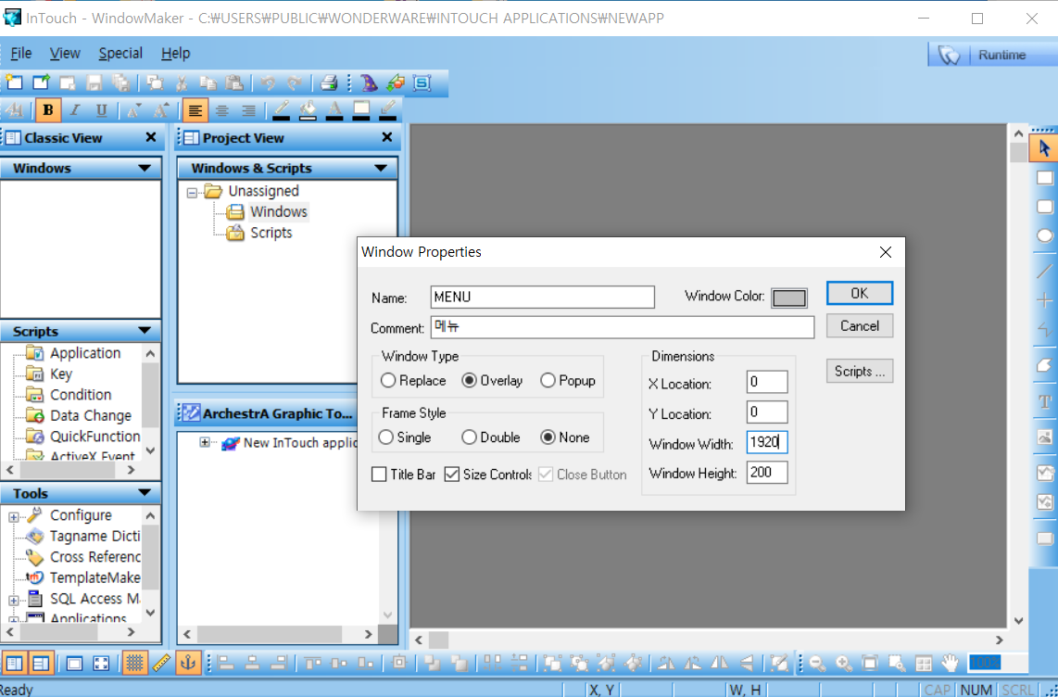Select the center-align text icon
Image resolution: width=1058 pixels, height=697 pixels.
coord(222,110)
